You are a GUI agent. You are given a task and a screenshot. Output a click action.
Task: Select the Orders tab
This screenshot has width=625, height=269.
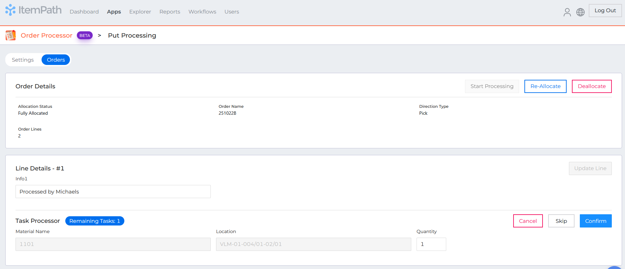(x=56, y=60)
